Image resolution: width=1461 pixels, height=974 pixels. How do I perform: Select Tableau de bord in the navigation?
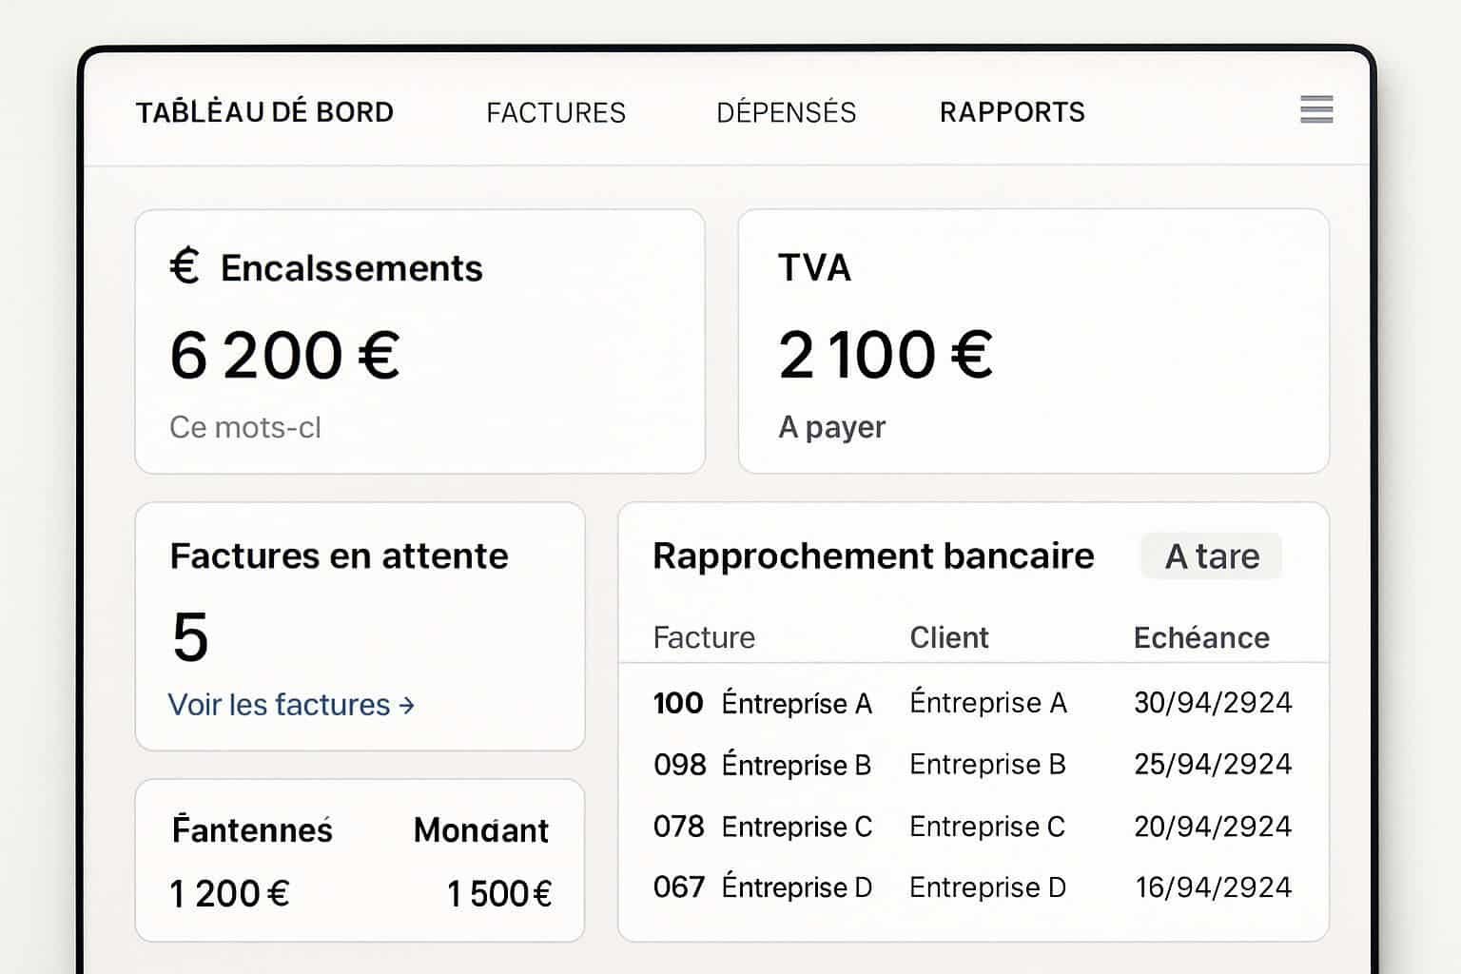[x=265, y=111]
